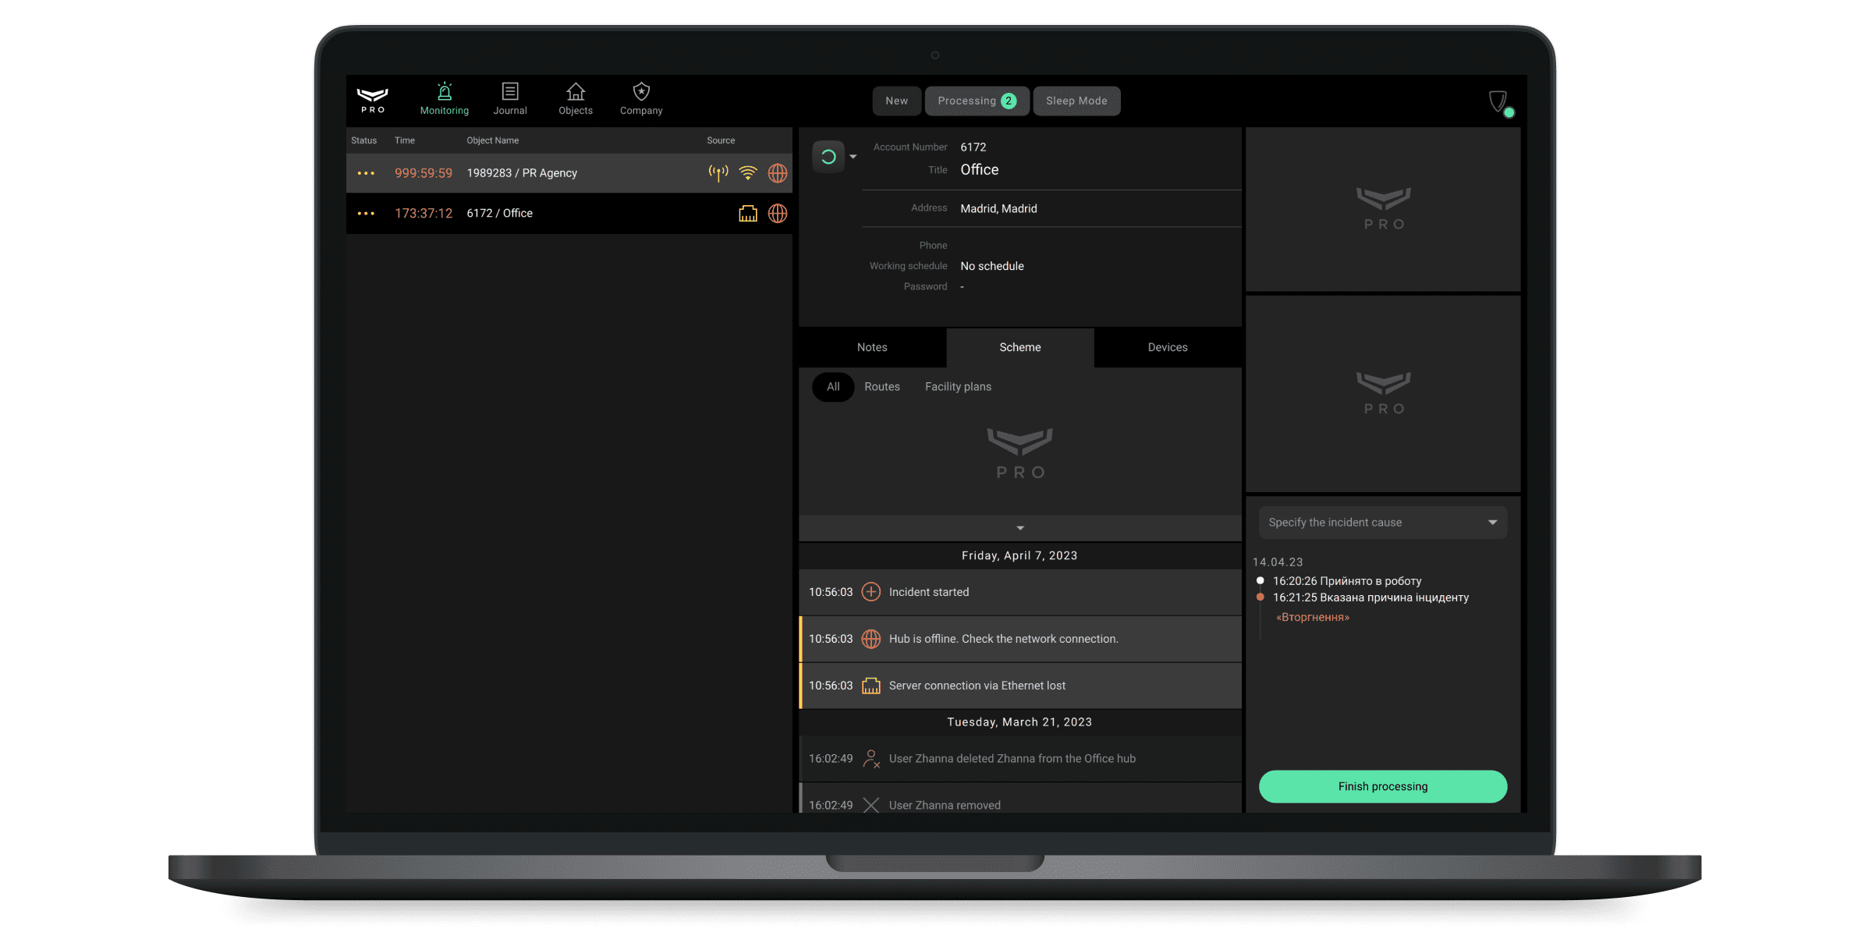Click the shield status icon top right

[1499, 99]
